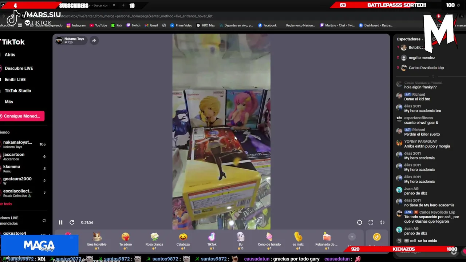466x262 pixels.
Task: Open viewer Carlos Revolledo Lóp in top viewers
Action: click(x=426, y=68)
